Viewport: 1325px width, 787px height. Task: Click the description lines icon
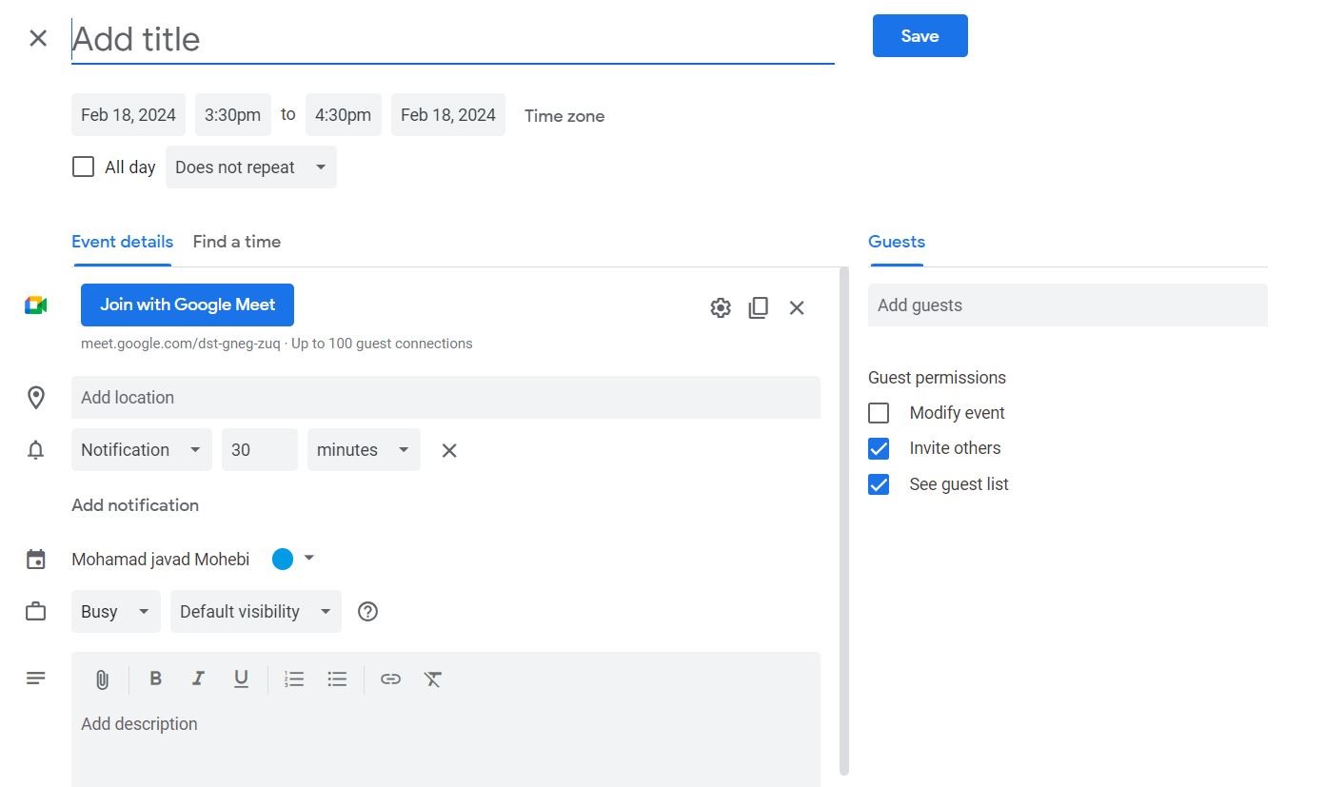click(36, 679)
